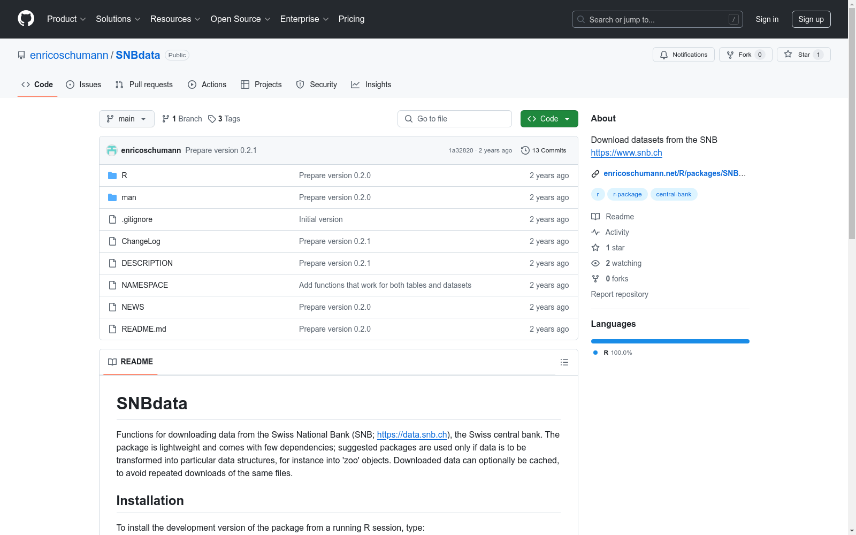Click the bell icon on Notifications

click(x=664, y=55)
